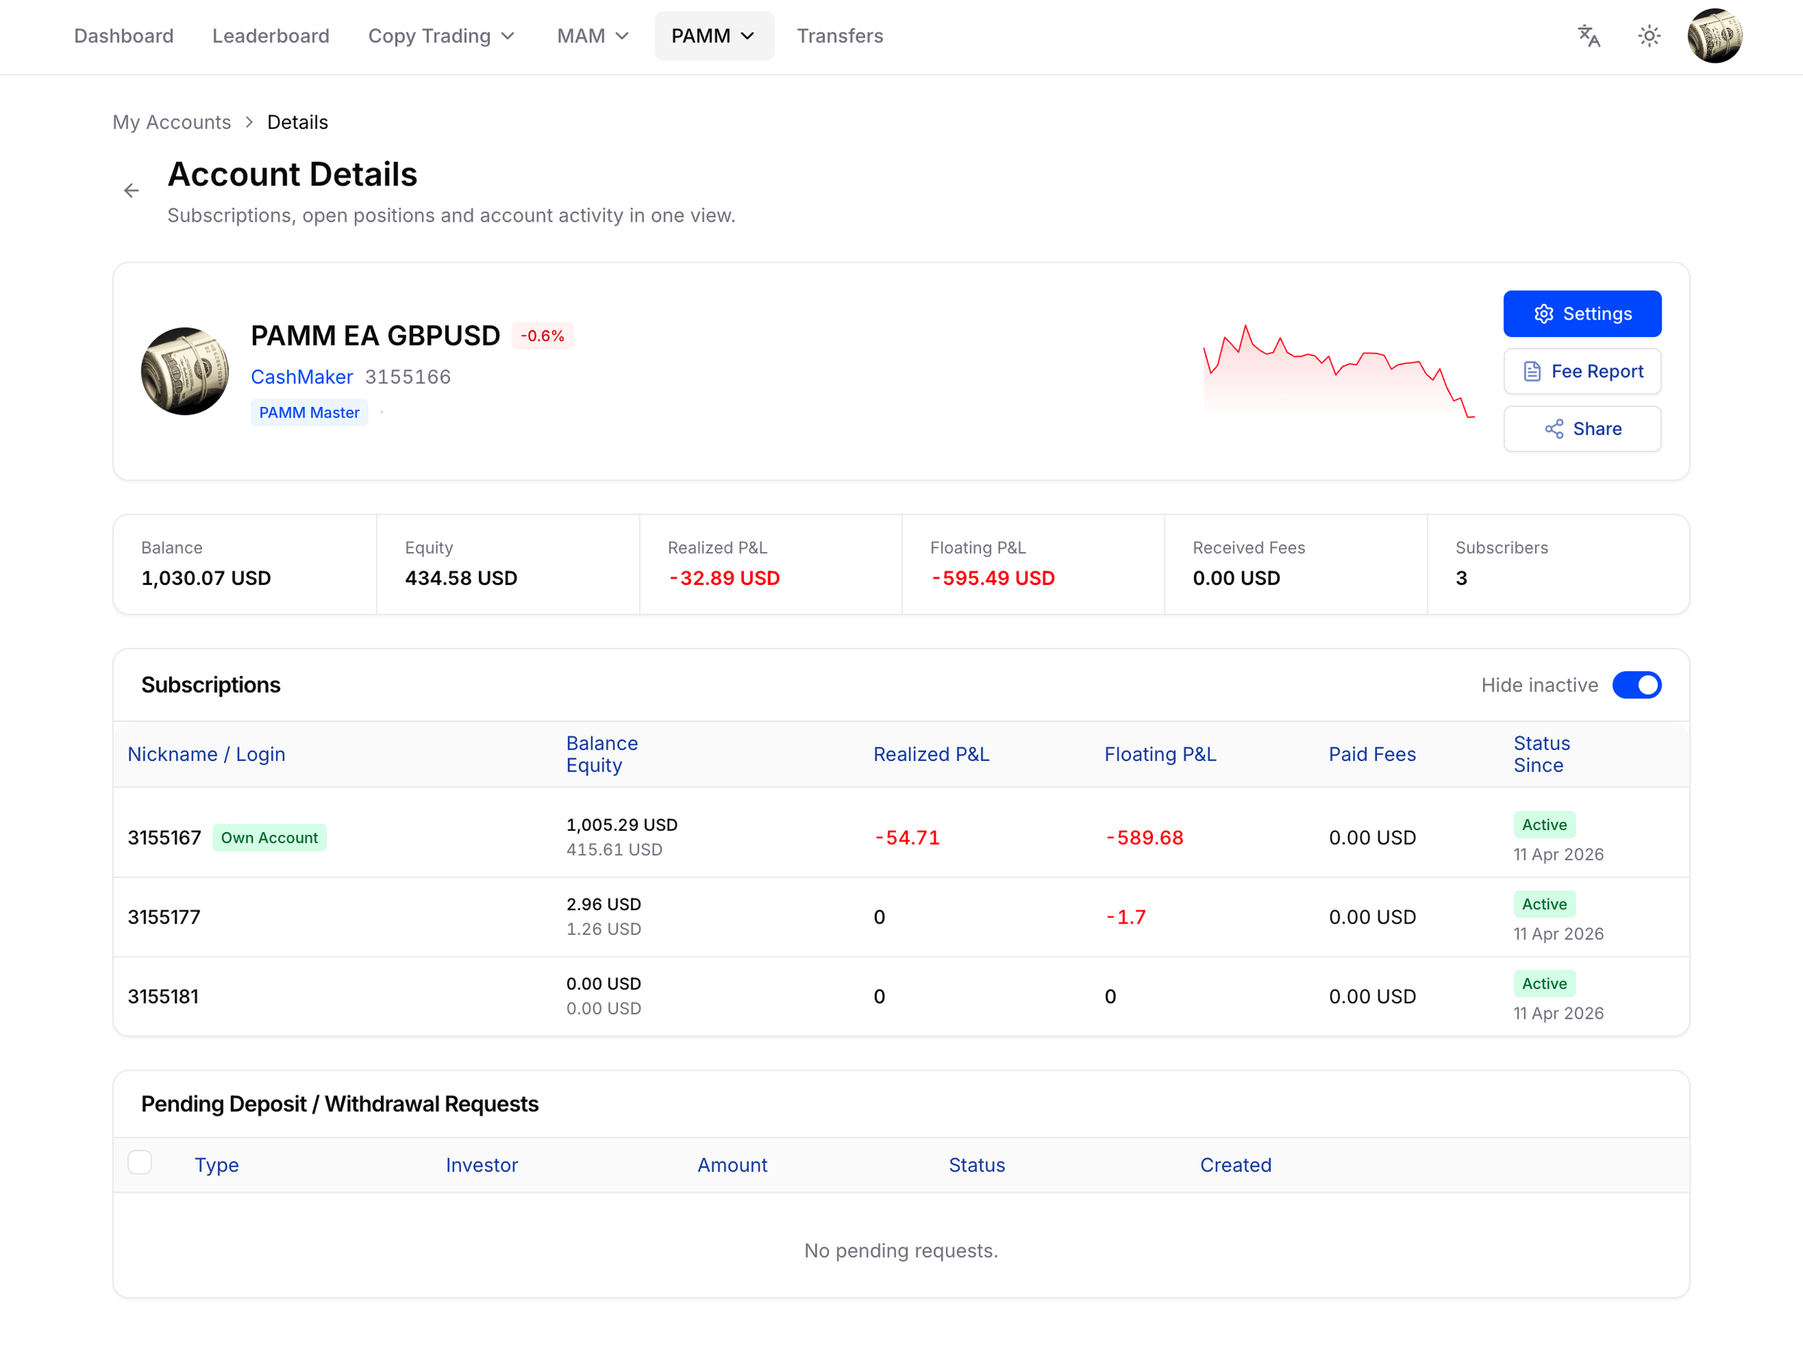Open user profile avatar in header
Image resolution: width=1803 pixels, height=1363 pixels.
[x=1715, y=36]
